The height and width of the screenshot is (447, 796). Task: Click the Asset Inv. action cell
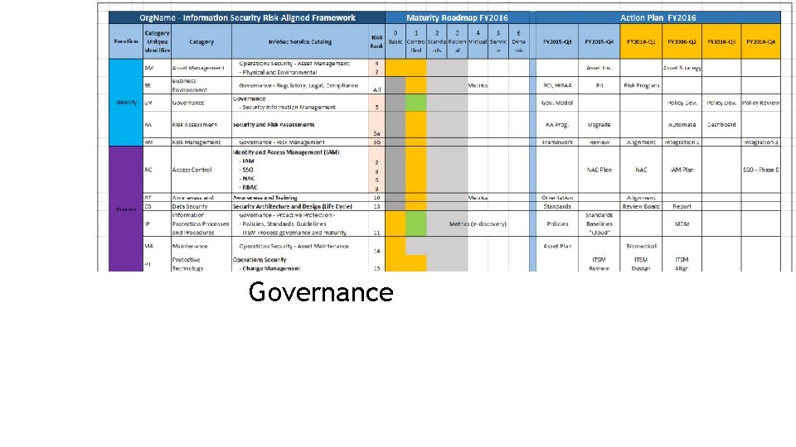click(599, 68)
